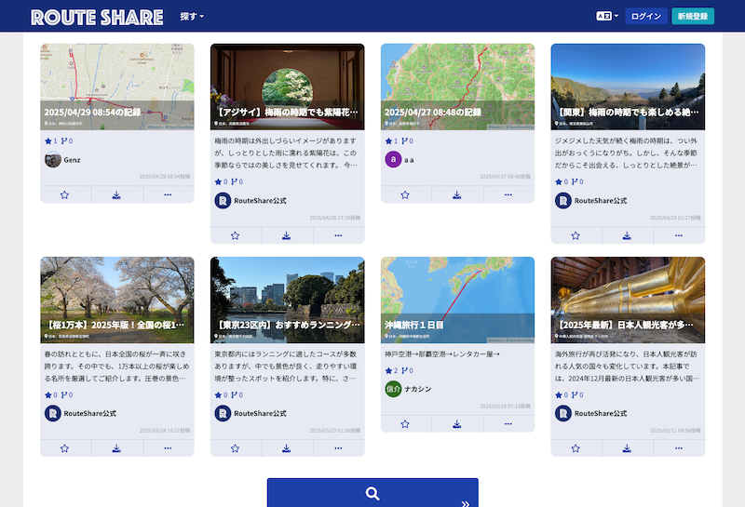
Task: Open more options on 東京23区内 card
Action: (x=338, y=448)
